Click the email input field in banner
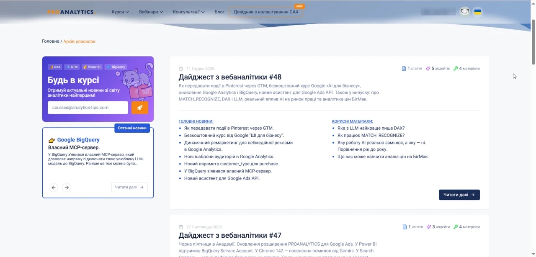The width and height of the screenshot is (536, 257). tap(88, 108)
